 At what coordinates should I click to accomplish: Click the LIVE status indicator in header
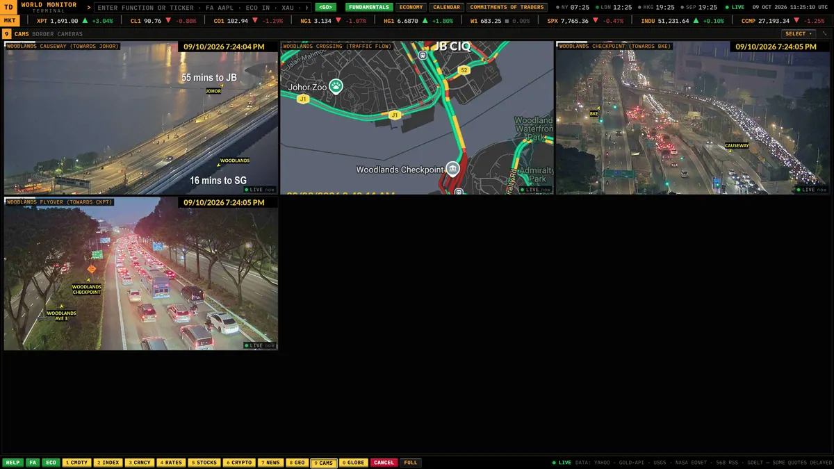(x=735, y=8)
